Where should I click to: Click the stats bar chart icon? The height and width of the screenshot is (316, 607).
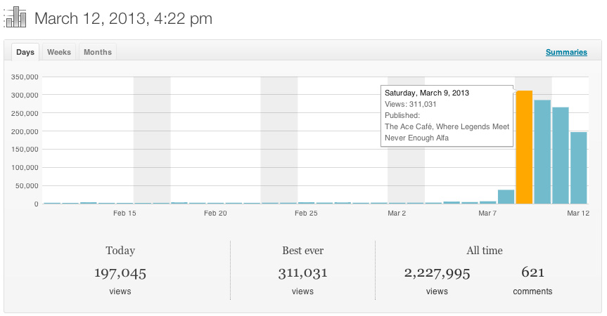click(x=15, y=18)
